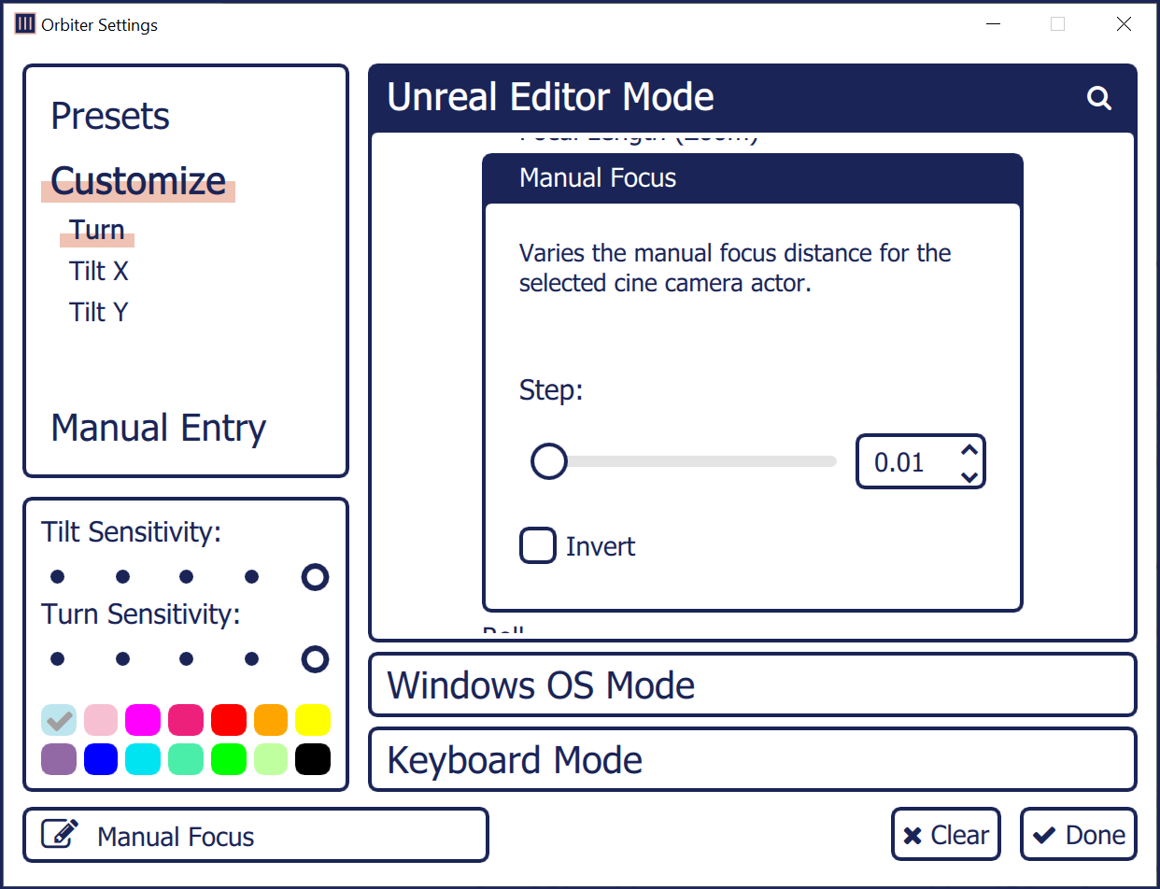Screen dimensions: 1160x889
Task: Select the Turn item under Customize
Action: pyautogui.click(x=97, y=230)
